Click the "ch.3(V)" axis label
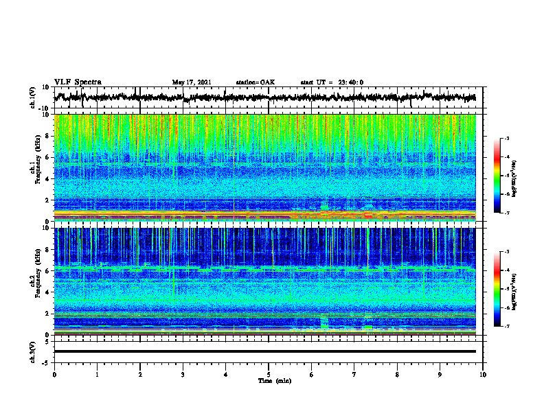544x420 pixels. tap(33, 352)
